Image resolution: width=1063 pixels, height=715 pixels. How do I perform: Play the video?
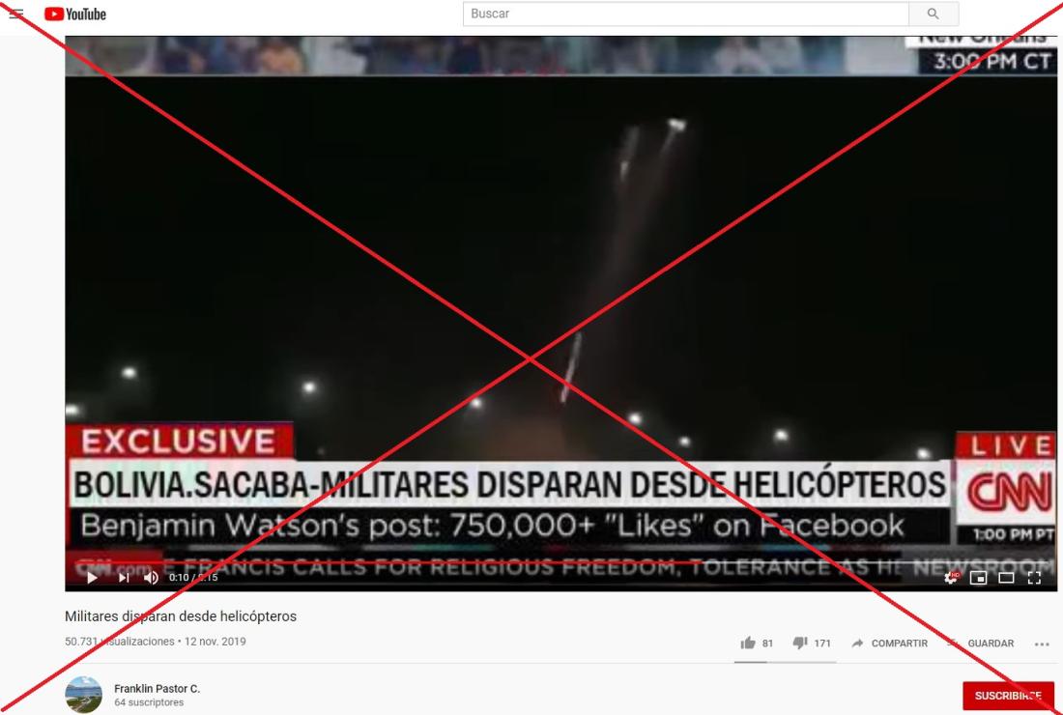point(92,578)
